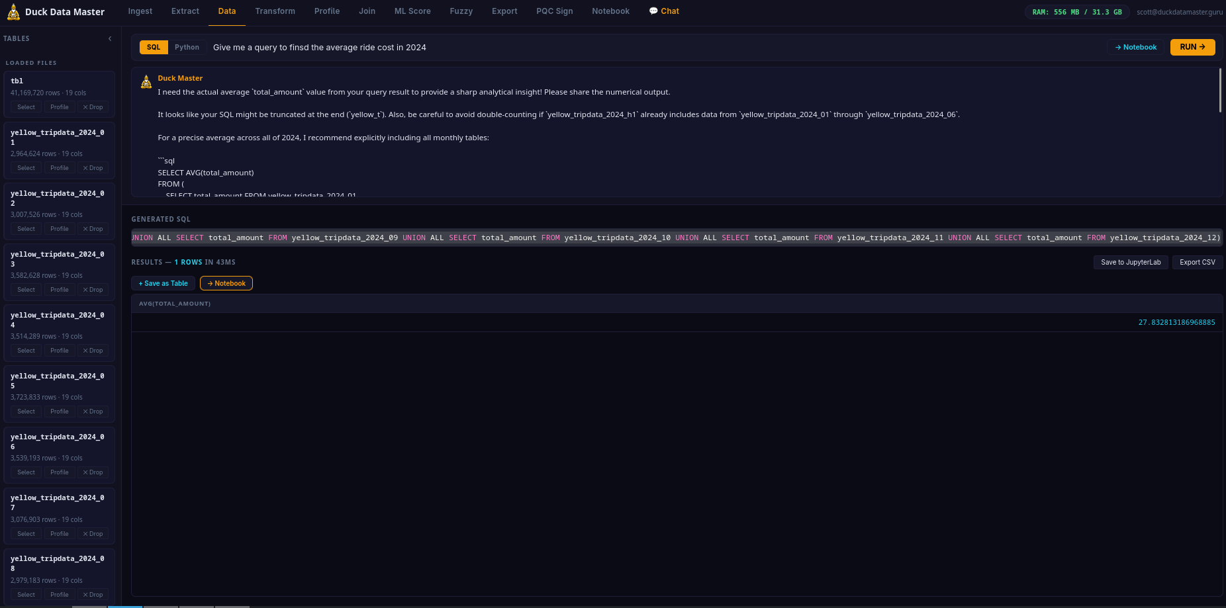Profile table yellow_tripdata_2024_01
Viewport: 1226px width, 608px height.
(60, 168)
